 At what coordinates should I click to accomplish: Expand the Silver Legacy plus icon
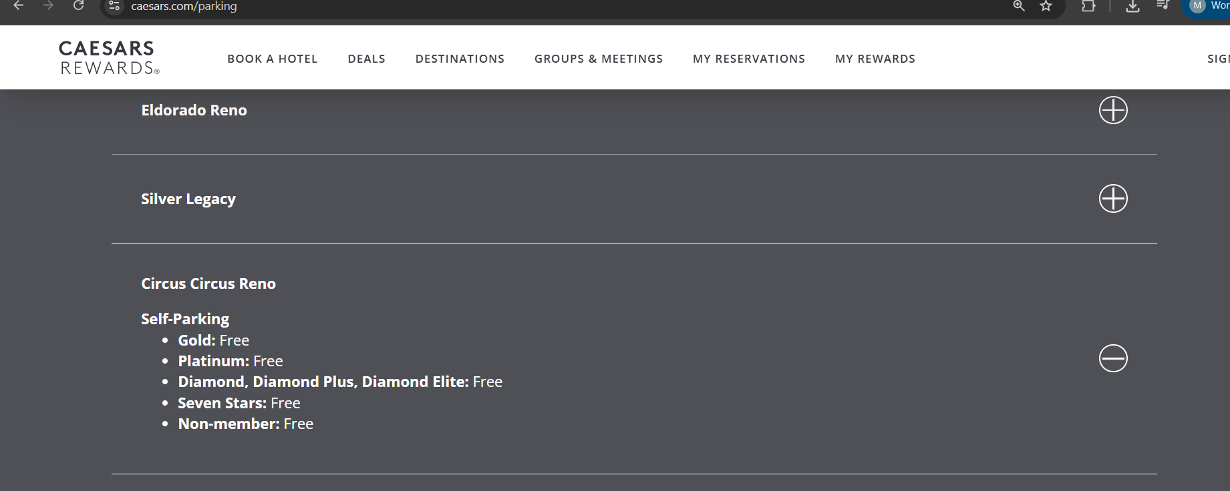click(1113, 199)
